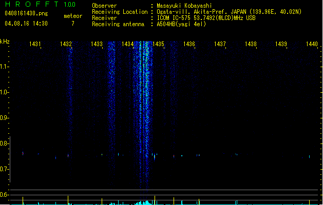The height and width of the screenshot is (205, 323).
Task: Click the 1436 time axis label
Action: tap(189, 44)
